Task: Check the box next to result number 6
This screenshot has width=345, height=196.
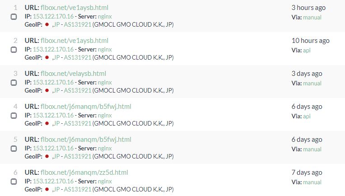Action: [14, 182]
